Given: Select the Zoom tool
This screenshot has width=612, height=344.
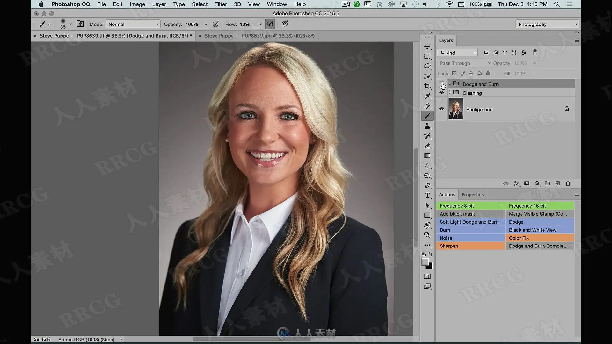Looking at the screenshot, I should pos(427,235).
